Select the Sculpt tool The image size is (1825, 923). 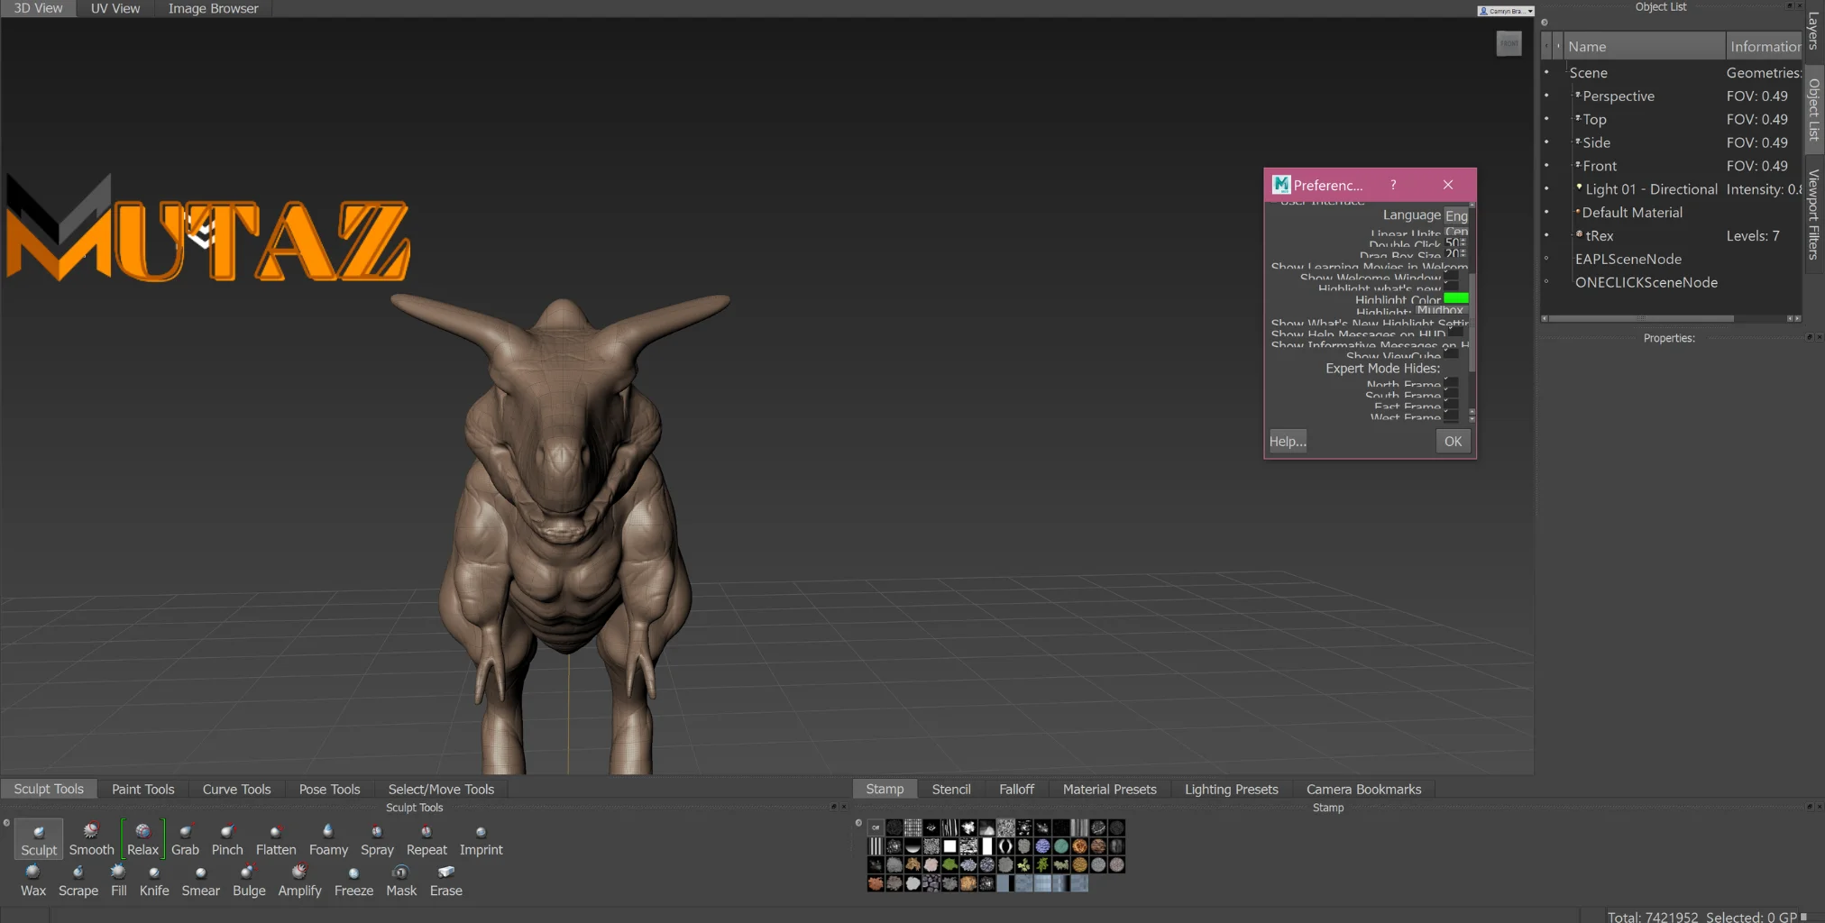[39, 839]
